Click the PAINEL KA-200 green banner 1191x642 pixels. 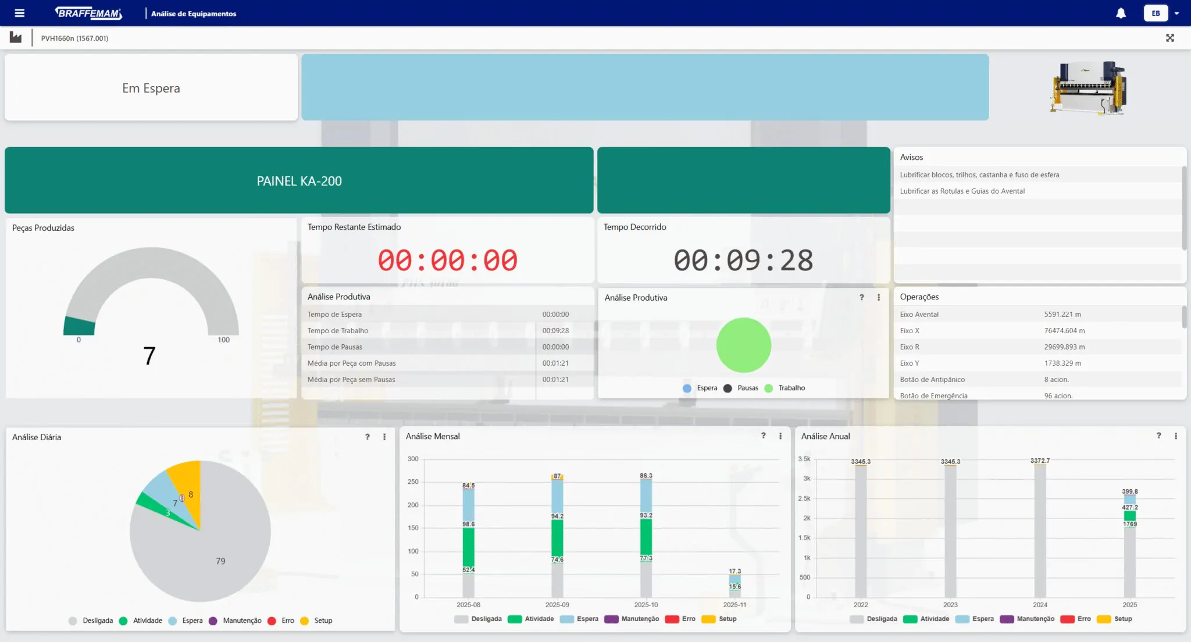coord(299,181)
